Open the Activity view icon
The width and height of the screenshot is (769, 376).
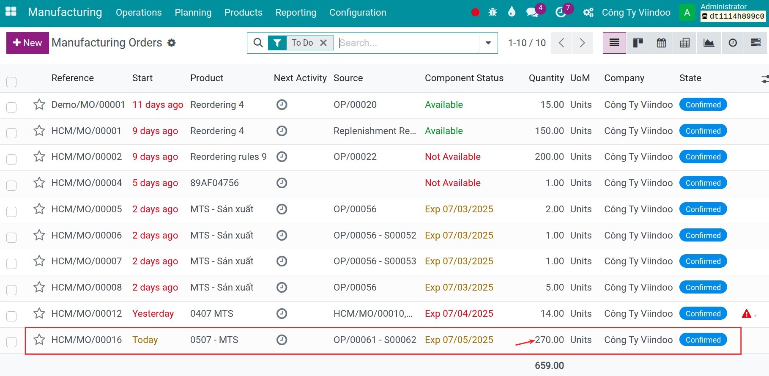733,43
